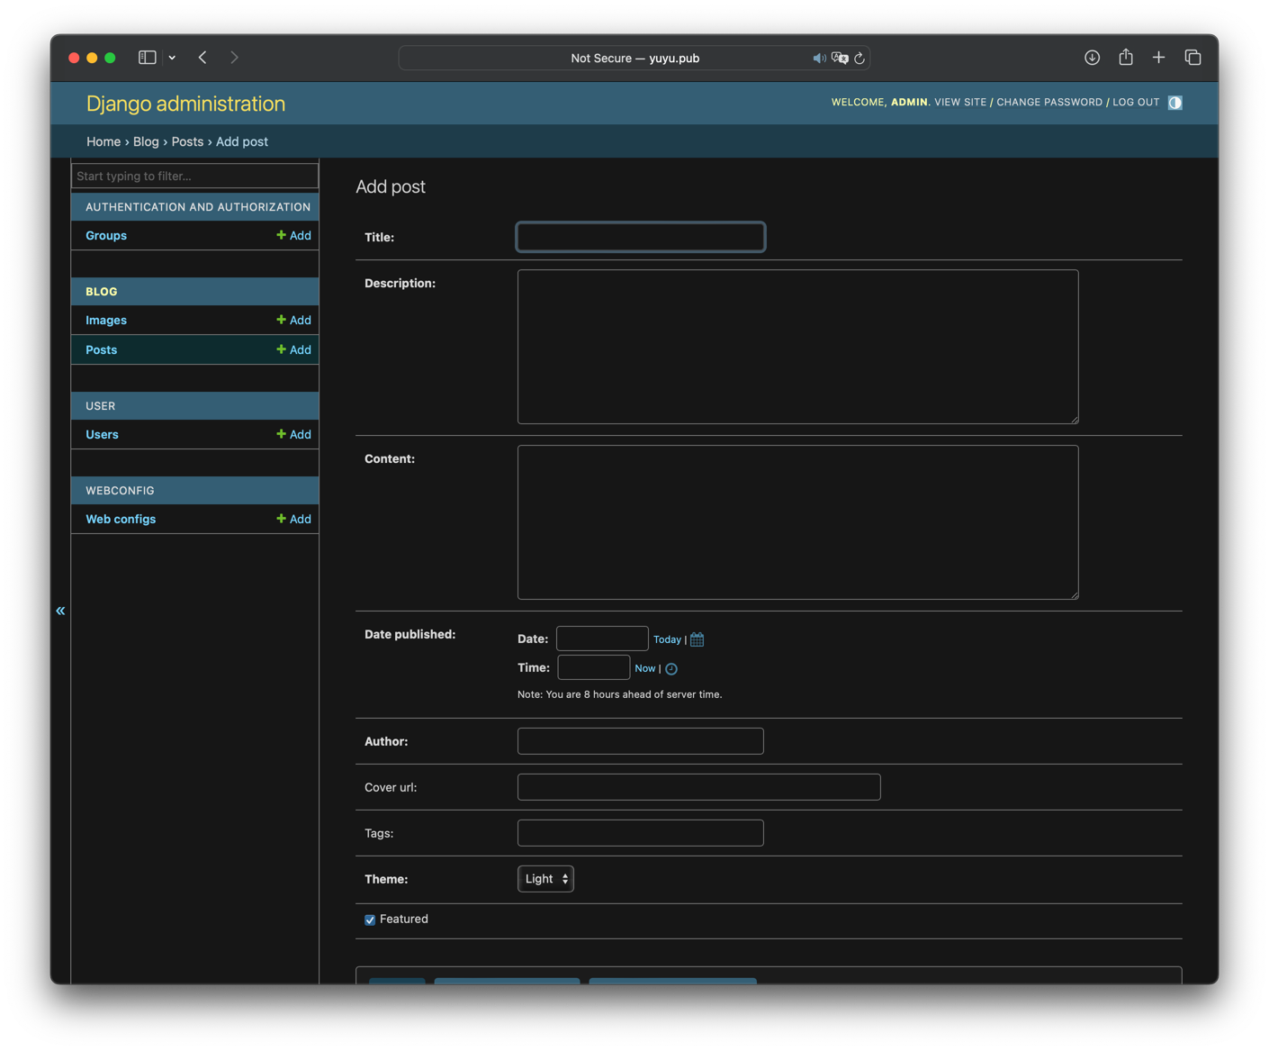Viewport: 1269px width, 1051px height.
Task: Open Images in Blog section
Action: click(106, 320)
